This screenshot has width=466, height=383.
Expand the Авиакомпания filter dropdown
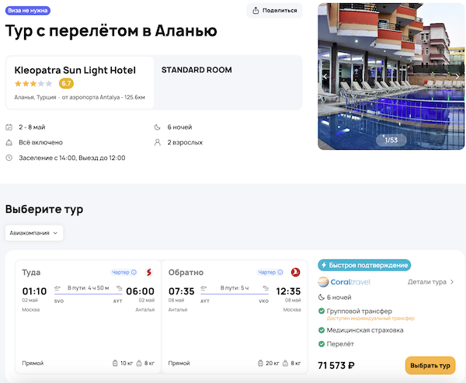coord(34,232)
